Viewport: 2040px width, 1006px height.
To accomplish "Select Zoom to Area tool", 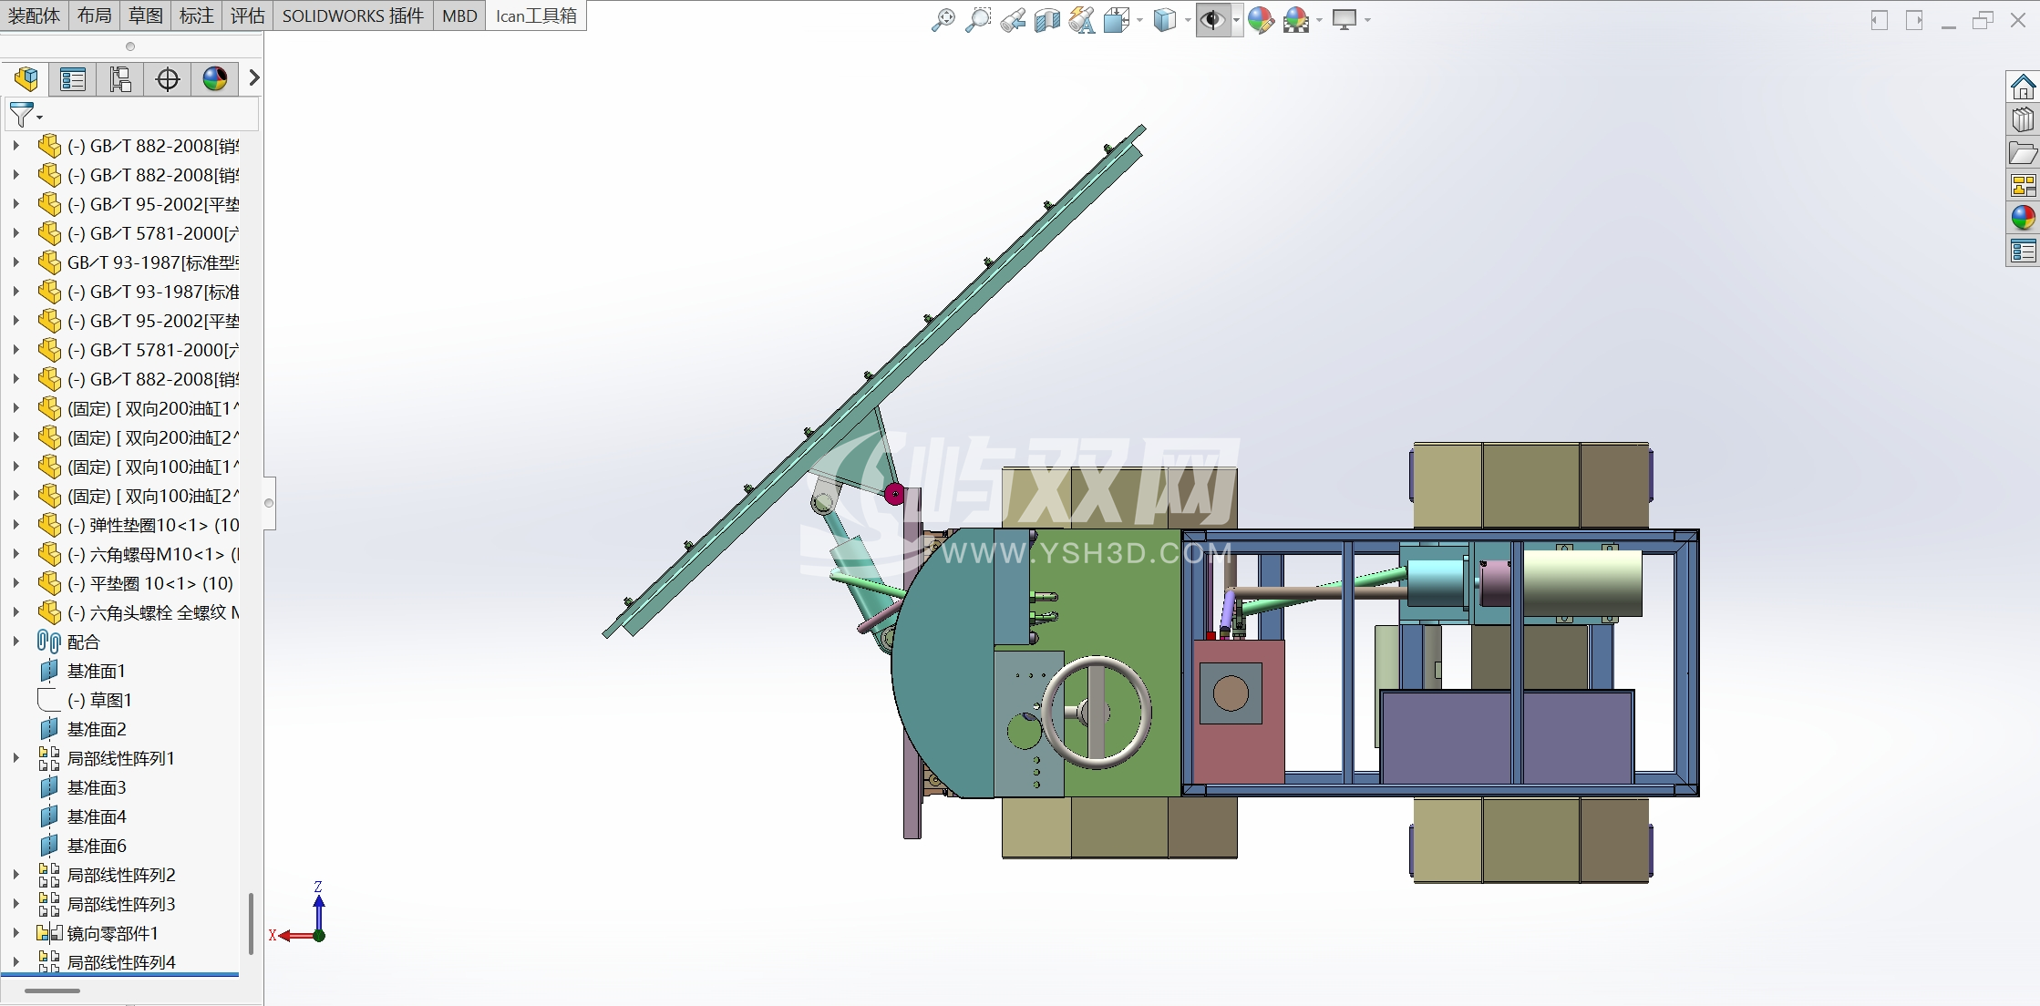I will click(977, 19).
